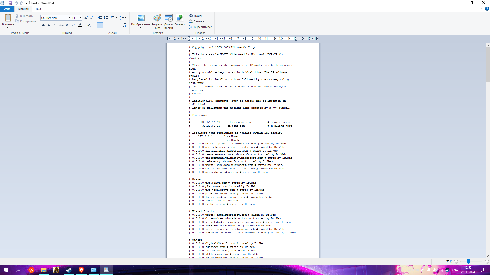
Task: Open Steam from the Windows taskbar
Action: pos(69,270)
